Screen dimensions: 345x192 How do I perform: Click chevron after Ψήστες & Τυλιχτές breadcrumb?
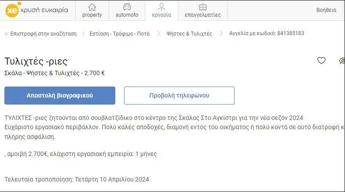[221, 34]
